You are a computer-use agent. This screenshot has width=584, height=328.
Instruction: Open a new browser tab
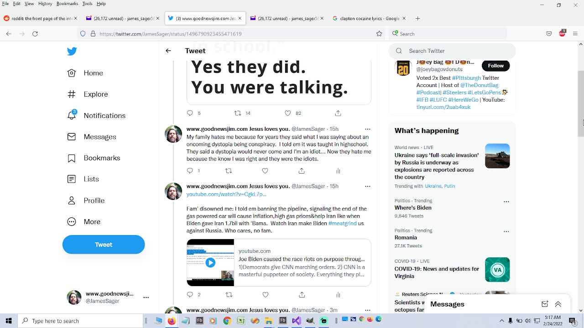(x=417, y=19)
